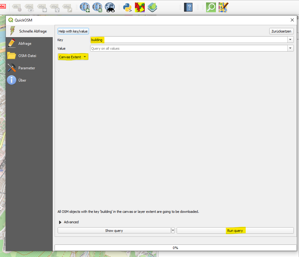Viewport: 299px width, 257px height.
Task: Switch to the Abfrage tab
Action: pyautogui.click(x=29, y=44)
